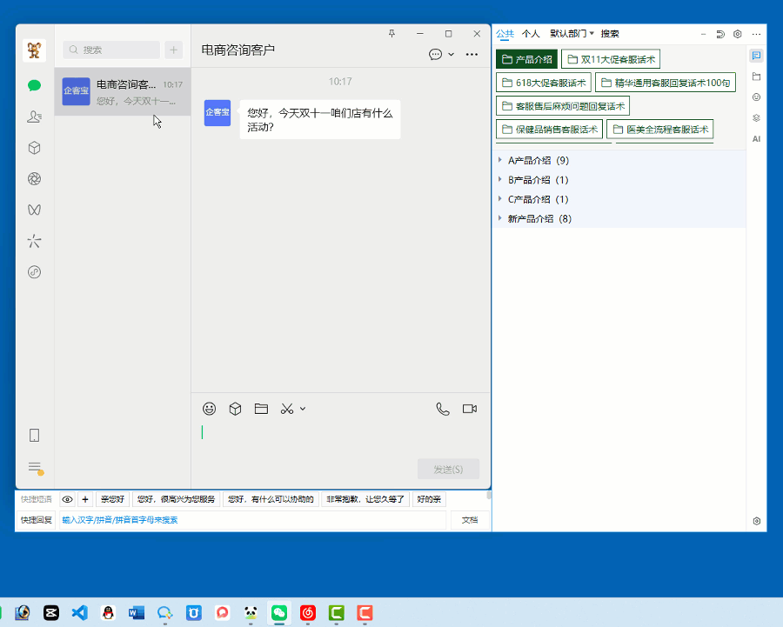Image resolution: width=783 pixels, height=627 pixels.
Task: Click the emoji smiley icon in chat toolbar
Action: click(209, 409)
